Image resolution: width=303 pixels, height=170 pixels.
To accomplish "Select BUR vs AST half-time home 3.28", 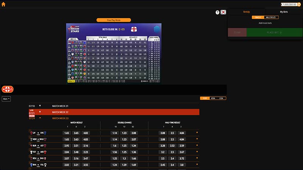I will (x=163, y=146).
